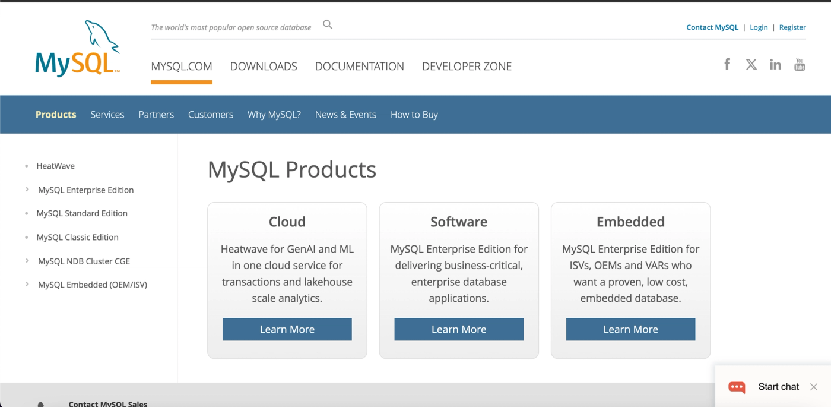Expand the MySQL Embedded (OEM/ISV) arrow
Image resolution: width=831 pixels, height=407 pixels.
tap(27, 285)
